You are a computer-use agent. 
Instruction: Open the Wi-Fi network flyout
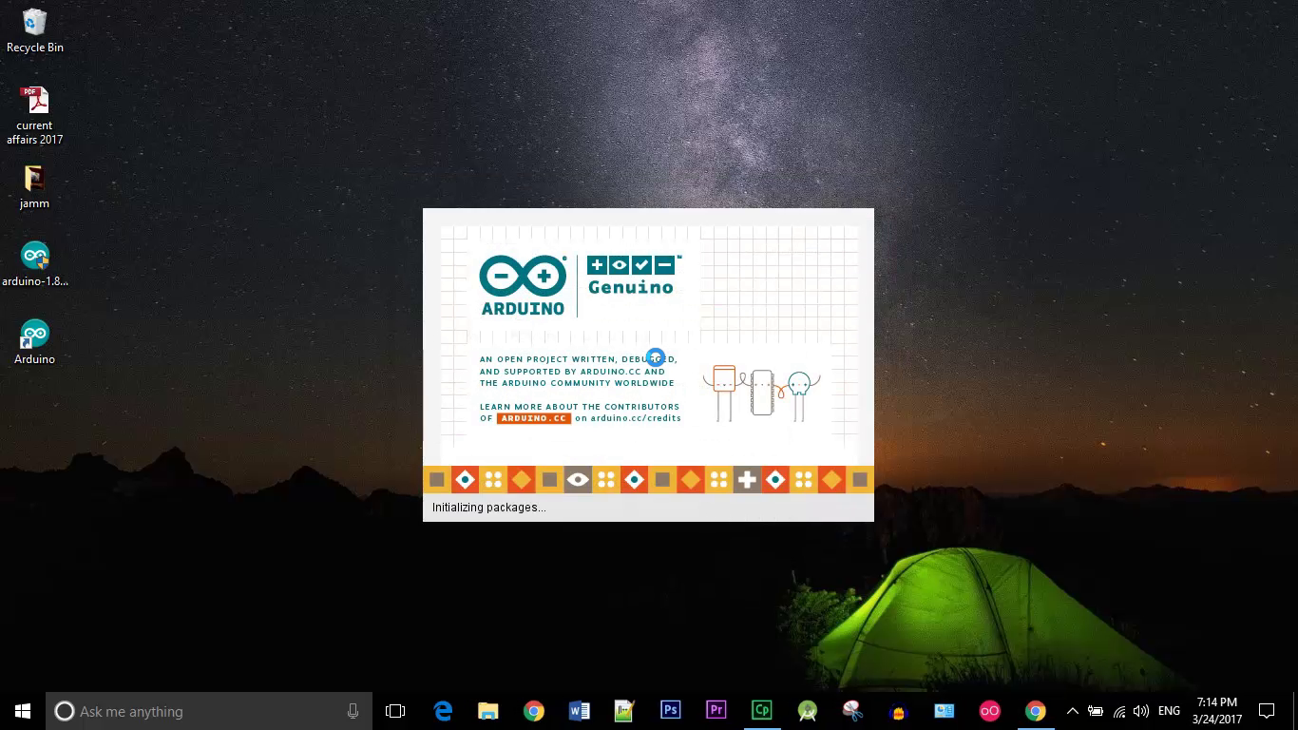(1118, 711)
